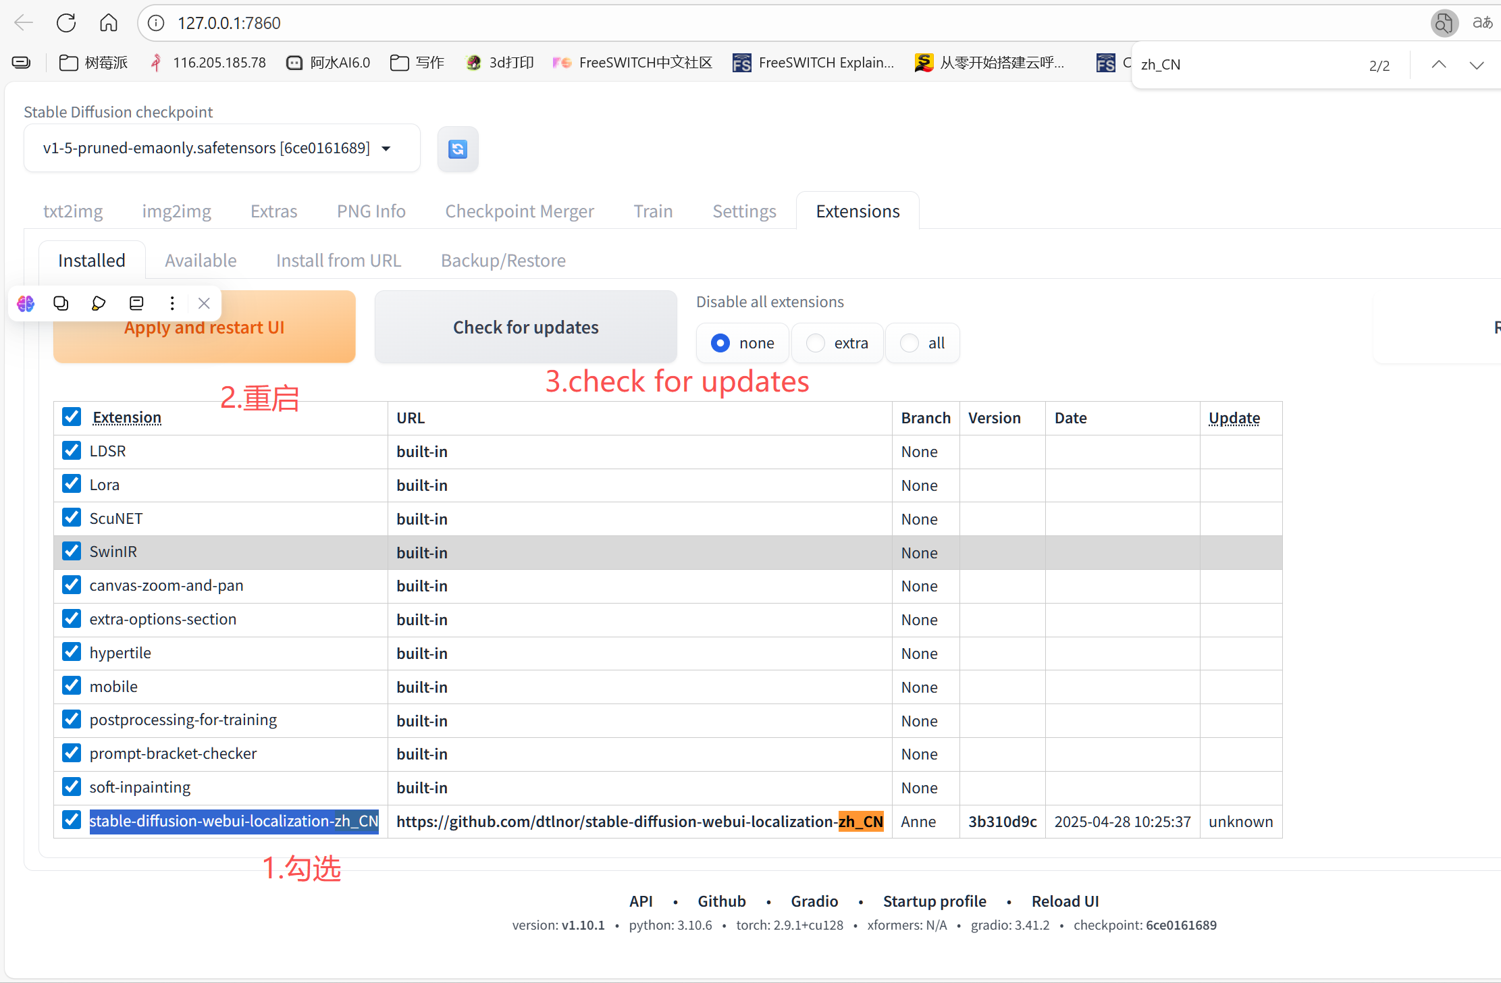Uncheck the SwinIR extension checkbox
This screenshot has width=1501, height=983.
[x=72, y=552]
